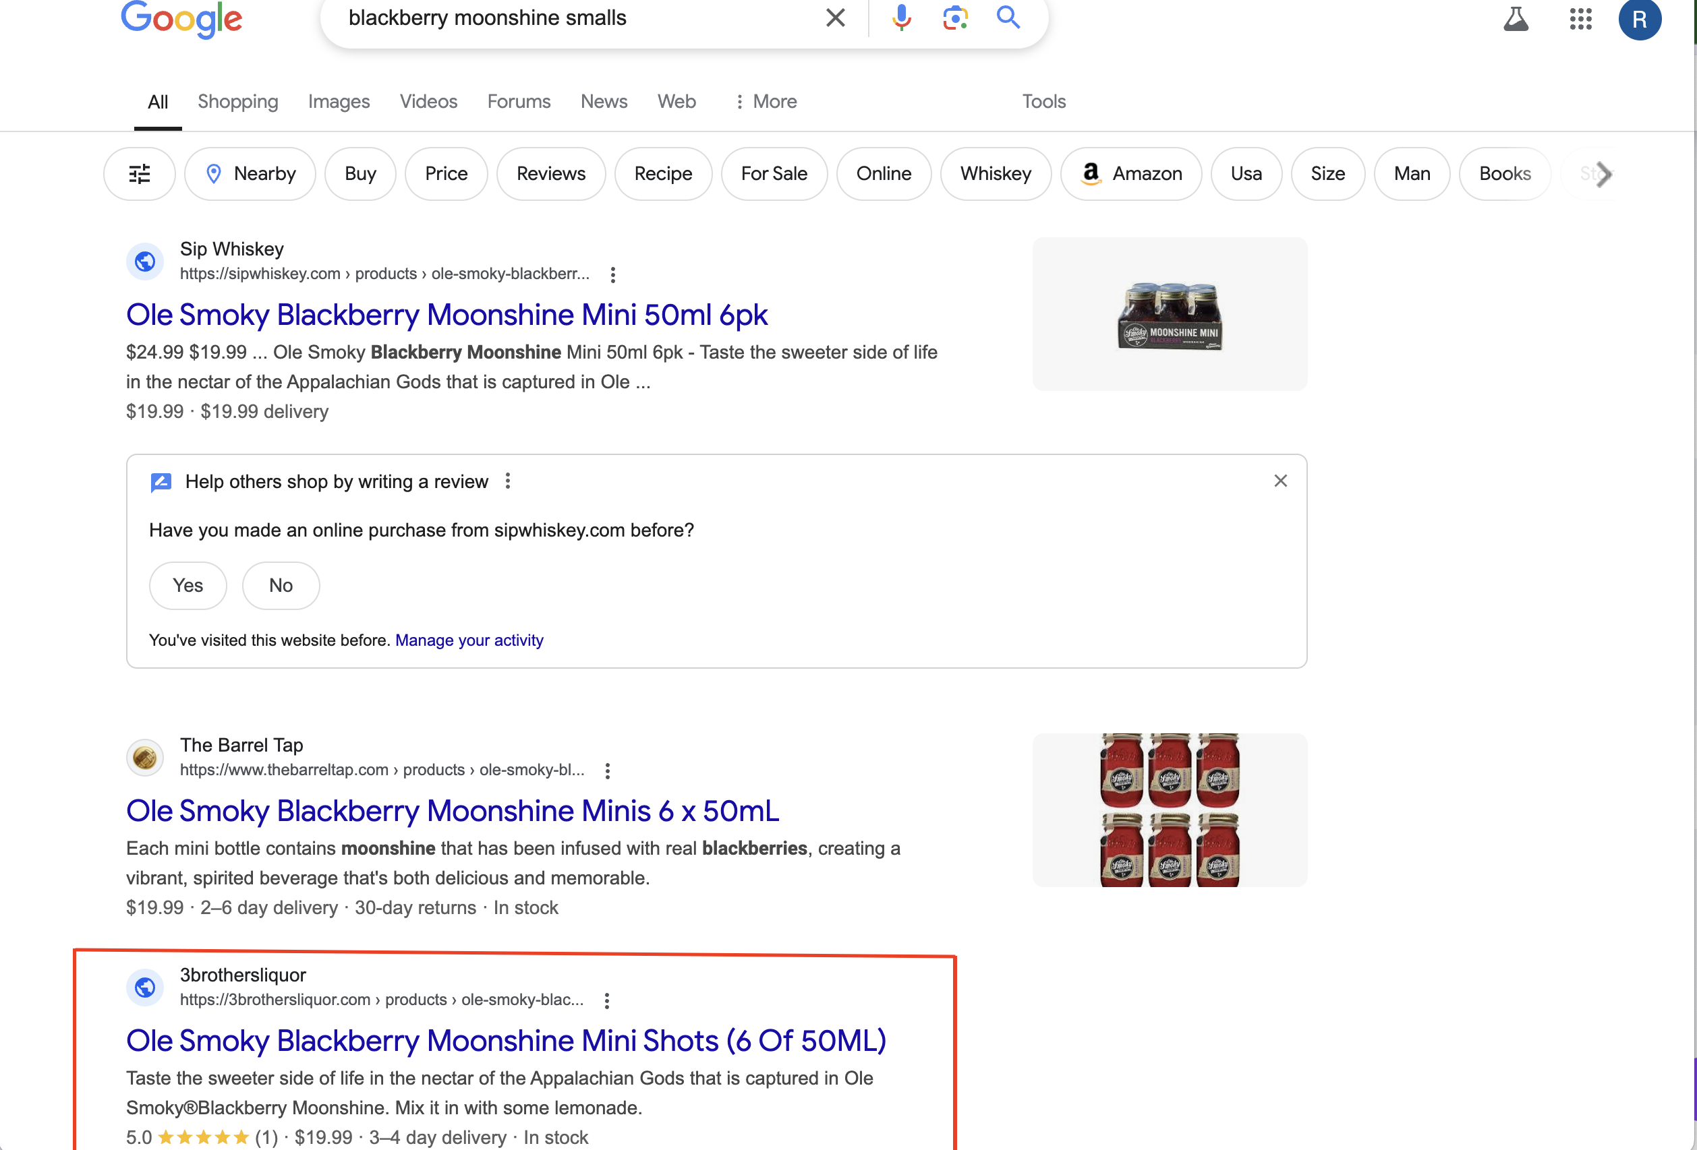Viewport: 1697px width, 1150px height.
Task: Click the Barrel Tap product thumbnail
Action: [x=1169, y=810]
